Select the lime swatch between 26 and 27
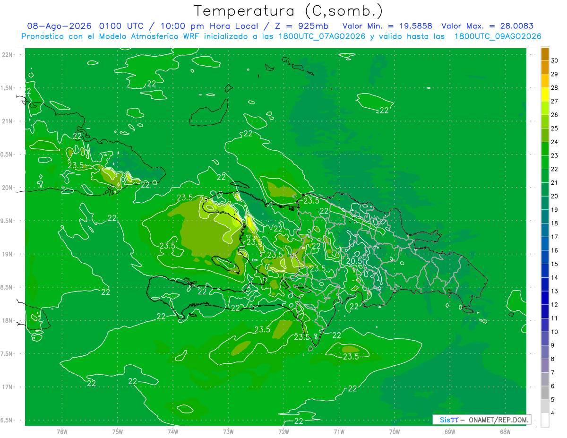Image resolution: width=567 pixels, height=438 pixels. pyautogui.click(x=545, y=108)
